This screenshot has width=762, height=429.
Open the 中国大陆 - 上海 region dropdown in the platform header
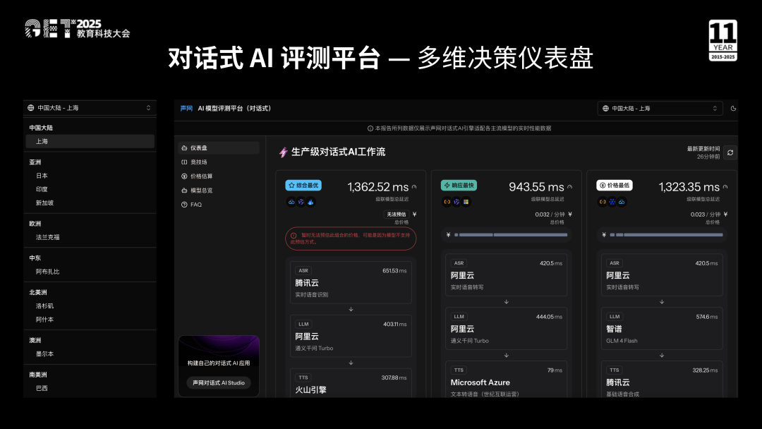660,109
